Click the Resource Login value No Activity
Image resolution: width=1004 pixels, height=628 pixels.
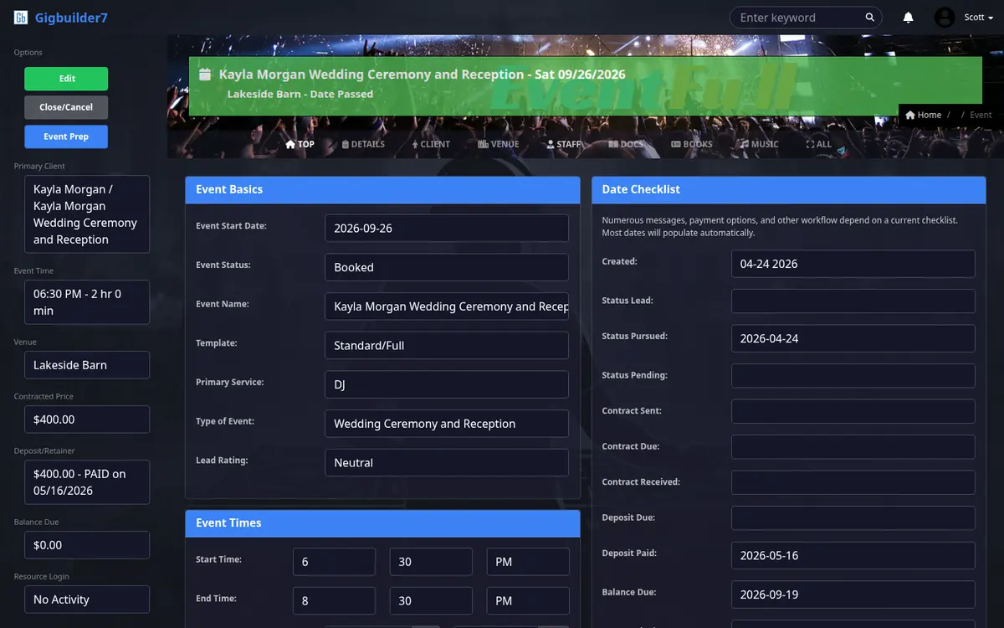click(x=87, y=600)
